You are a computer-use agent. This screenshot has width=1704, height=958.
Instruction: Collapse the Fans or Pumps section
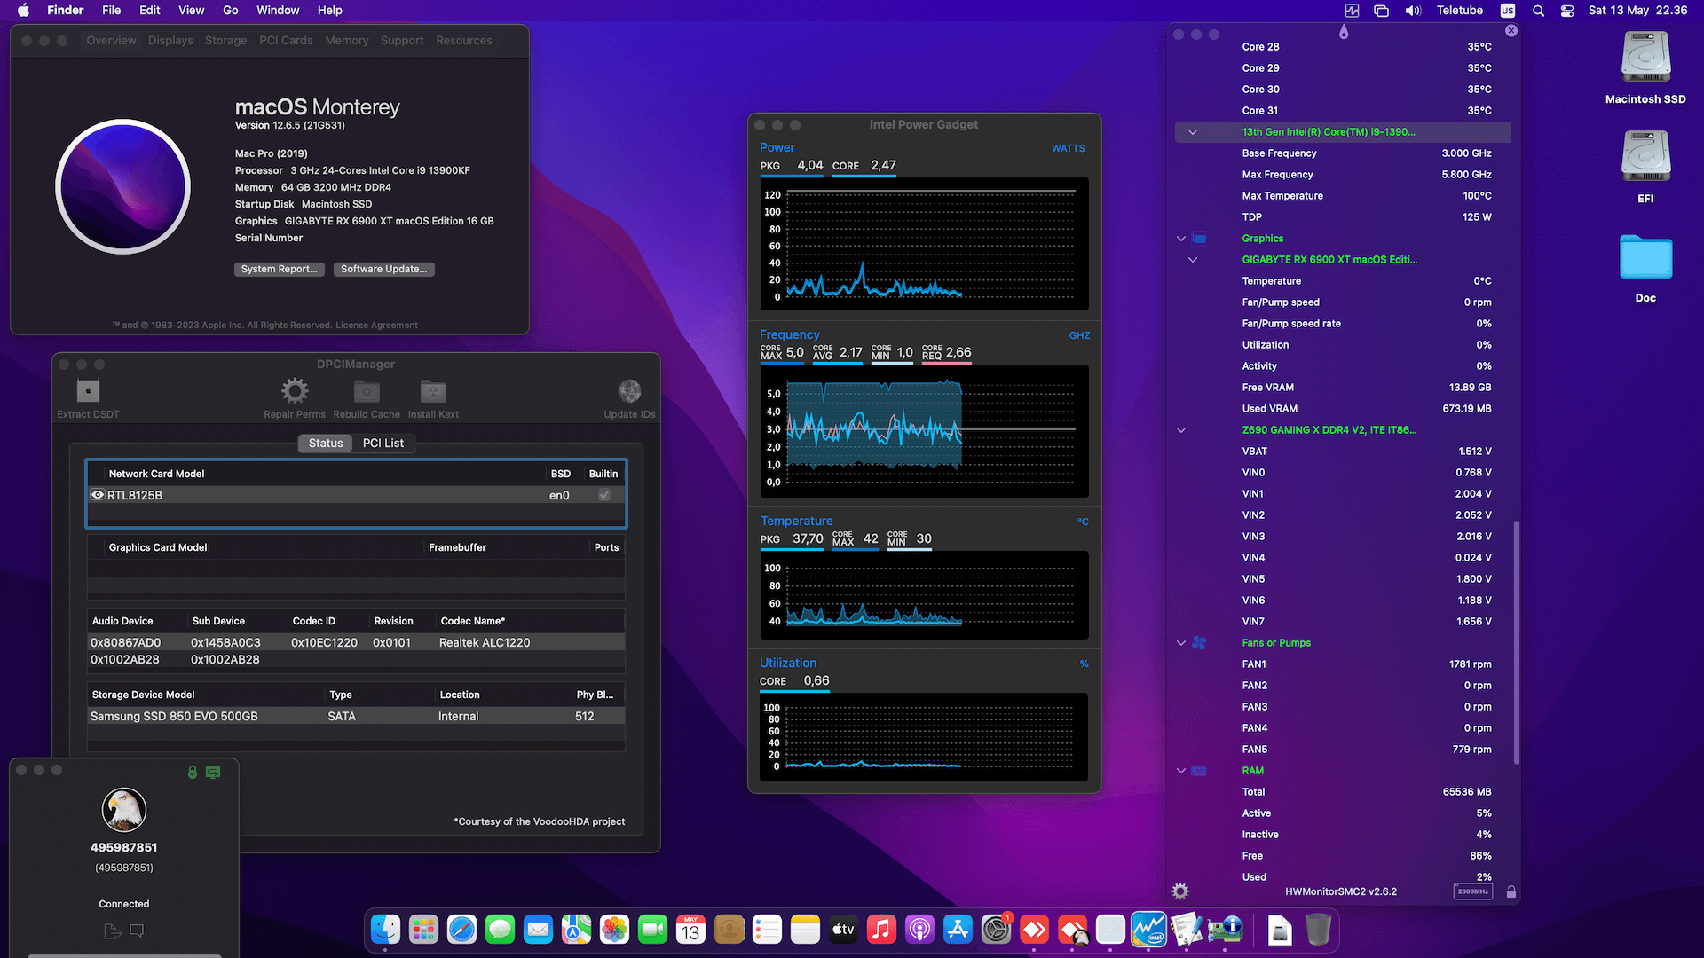(1180, 643)
